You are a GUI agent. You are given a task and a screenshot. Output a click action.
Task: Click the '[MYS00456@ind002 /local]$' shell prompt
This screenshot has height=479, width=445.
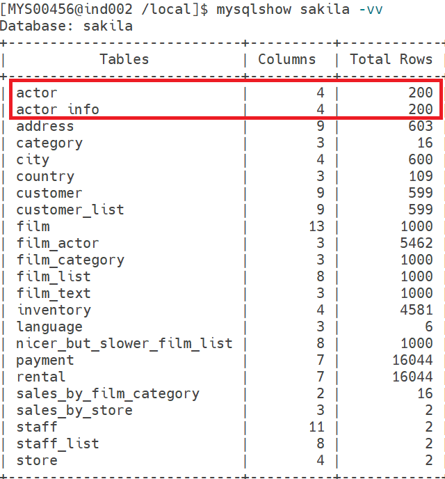[x=104, y=10]
